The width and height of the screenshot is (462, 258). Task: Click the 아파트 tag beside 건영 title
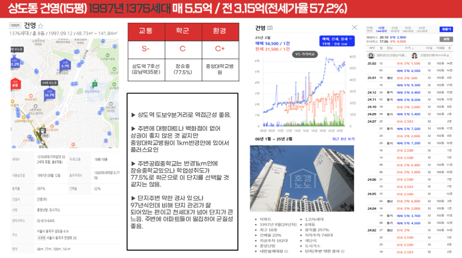[15, 25]
